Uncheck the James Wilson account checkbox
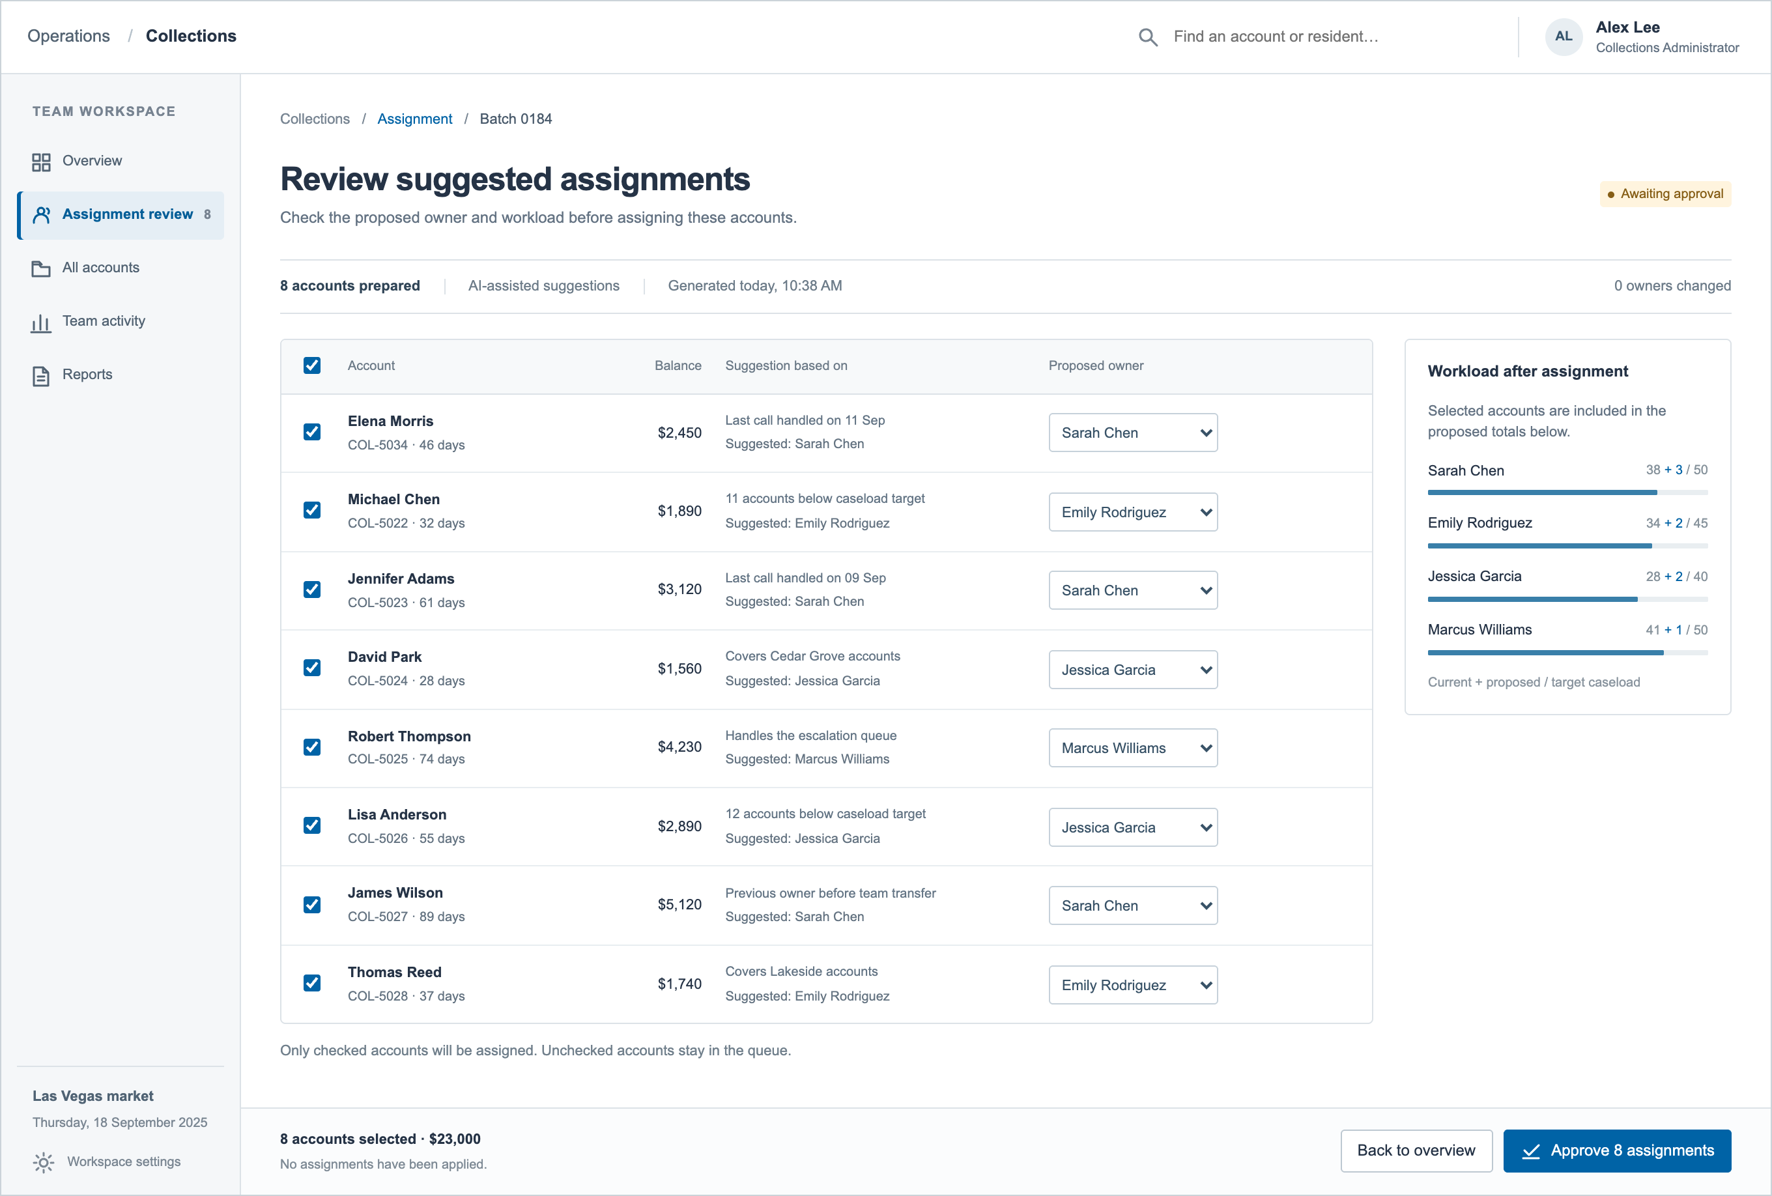The height and width of the screenshot is (1196, 1772). tap(312, 905)
